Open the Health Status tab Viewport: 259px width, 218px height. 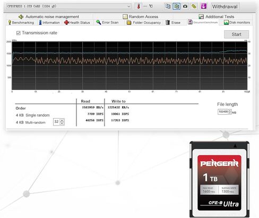(77, 22)
